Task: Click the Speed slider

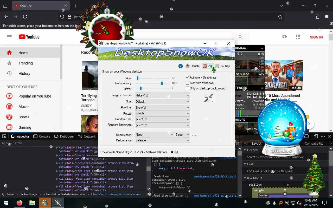Action: [152, 88]
